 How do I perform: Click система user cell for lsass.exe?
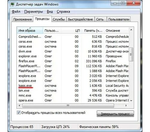pos(50,86)
